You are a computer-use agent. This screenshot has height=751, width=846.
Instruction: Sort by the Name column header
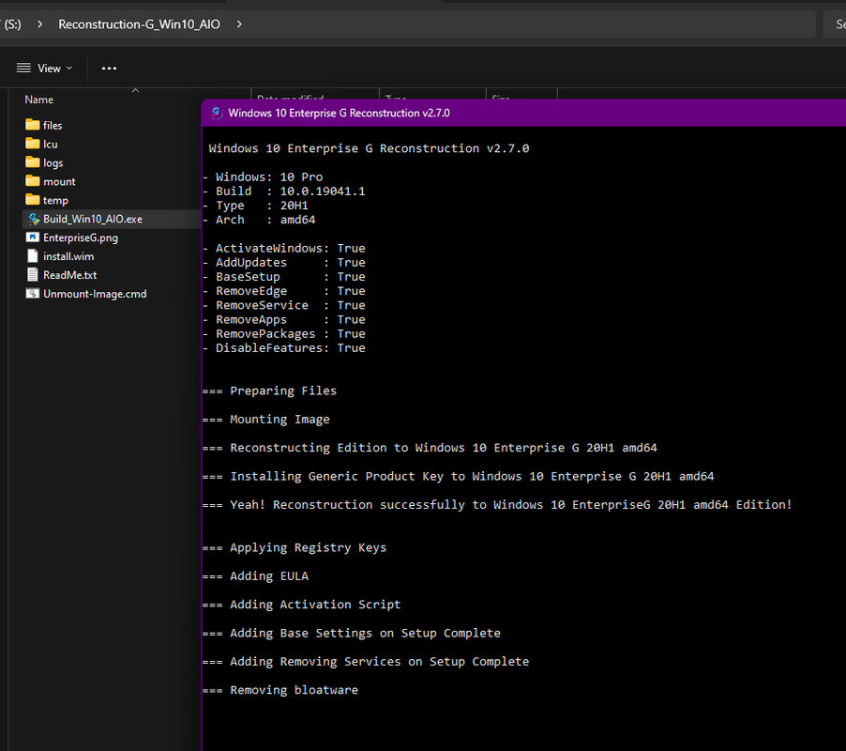pyautogui.click(x=38, y=100)
